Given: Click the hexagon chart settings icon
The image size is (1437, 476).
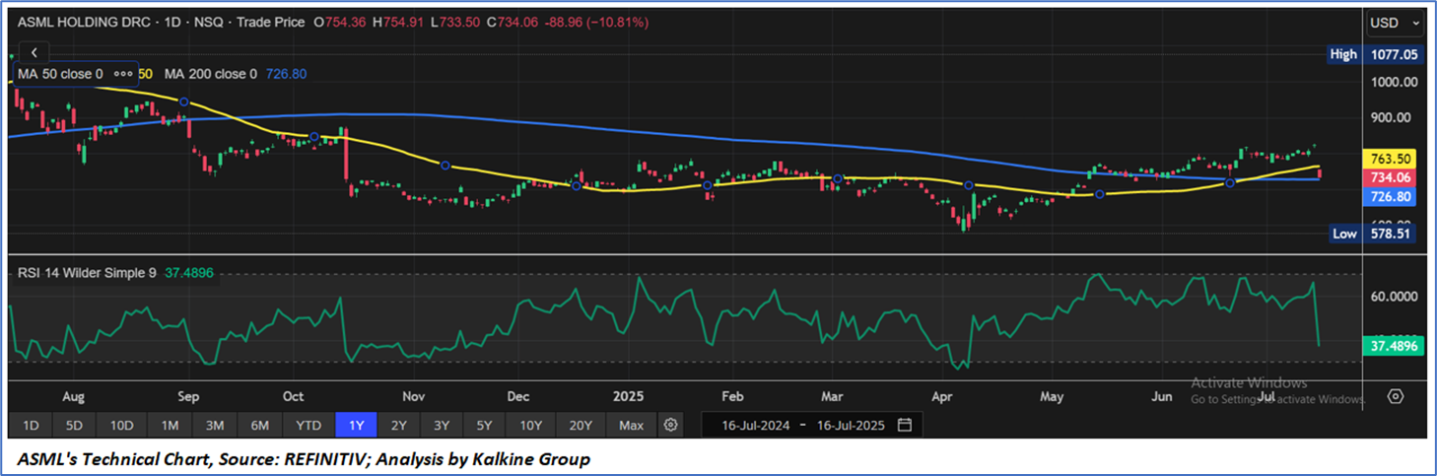Looking at the screenshot, I should [1396, 396].
